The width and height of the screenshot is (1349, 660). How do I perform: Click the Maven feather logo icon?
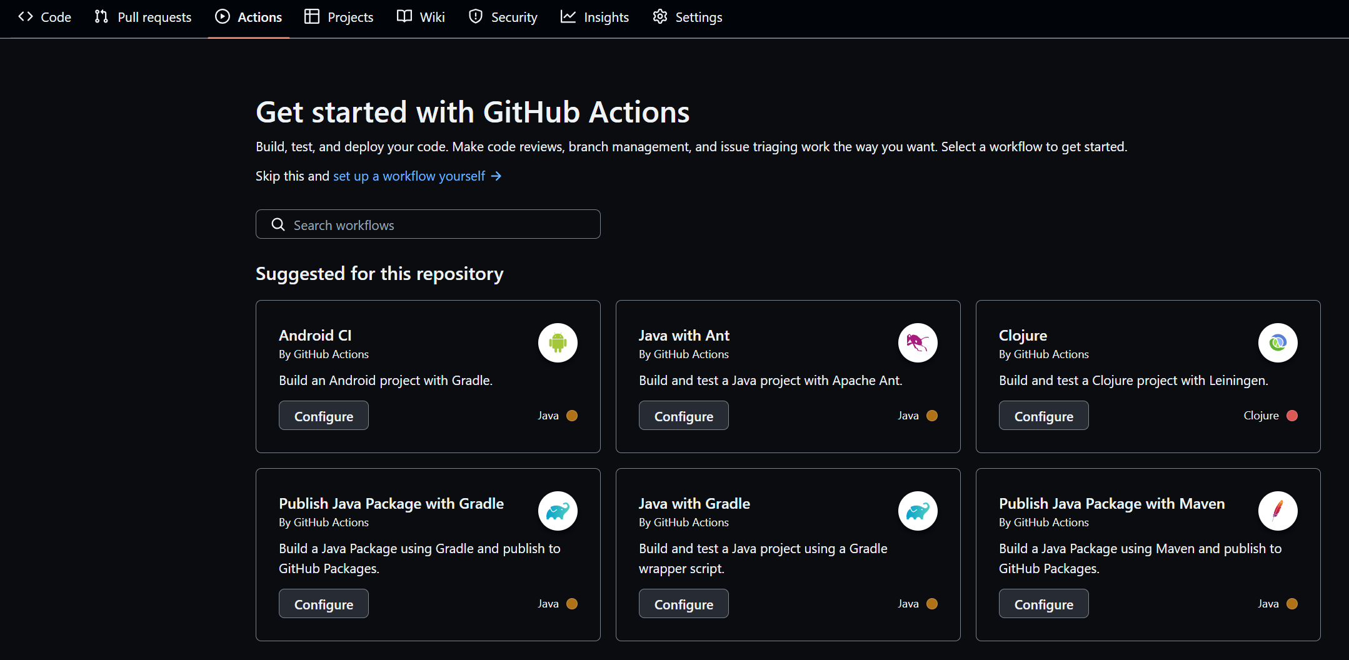click(1278, 511)
